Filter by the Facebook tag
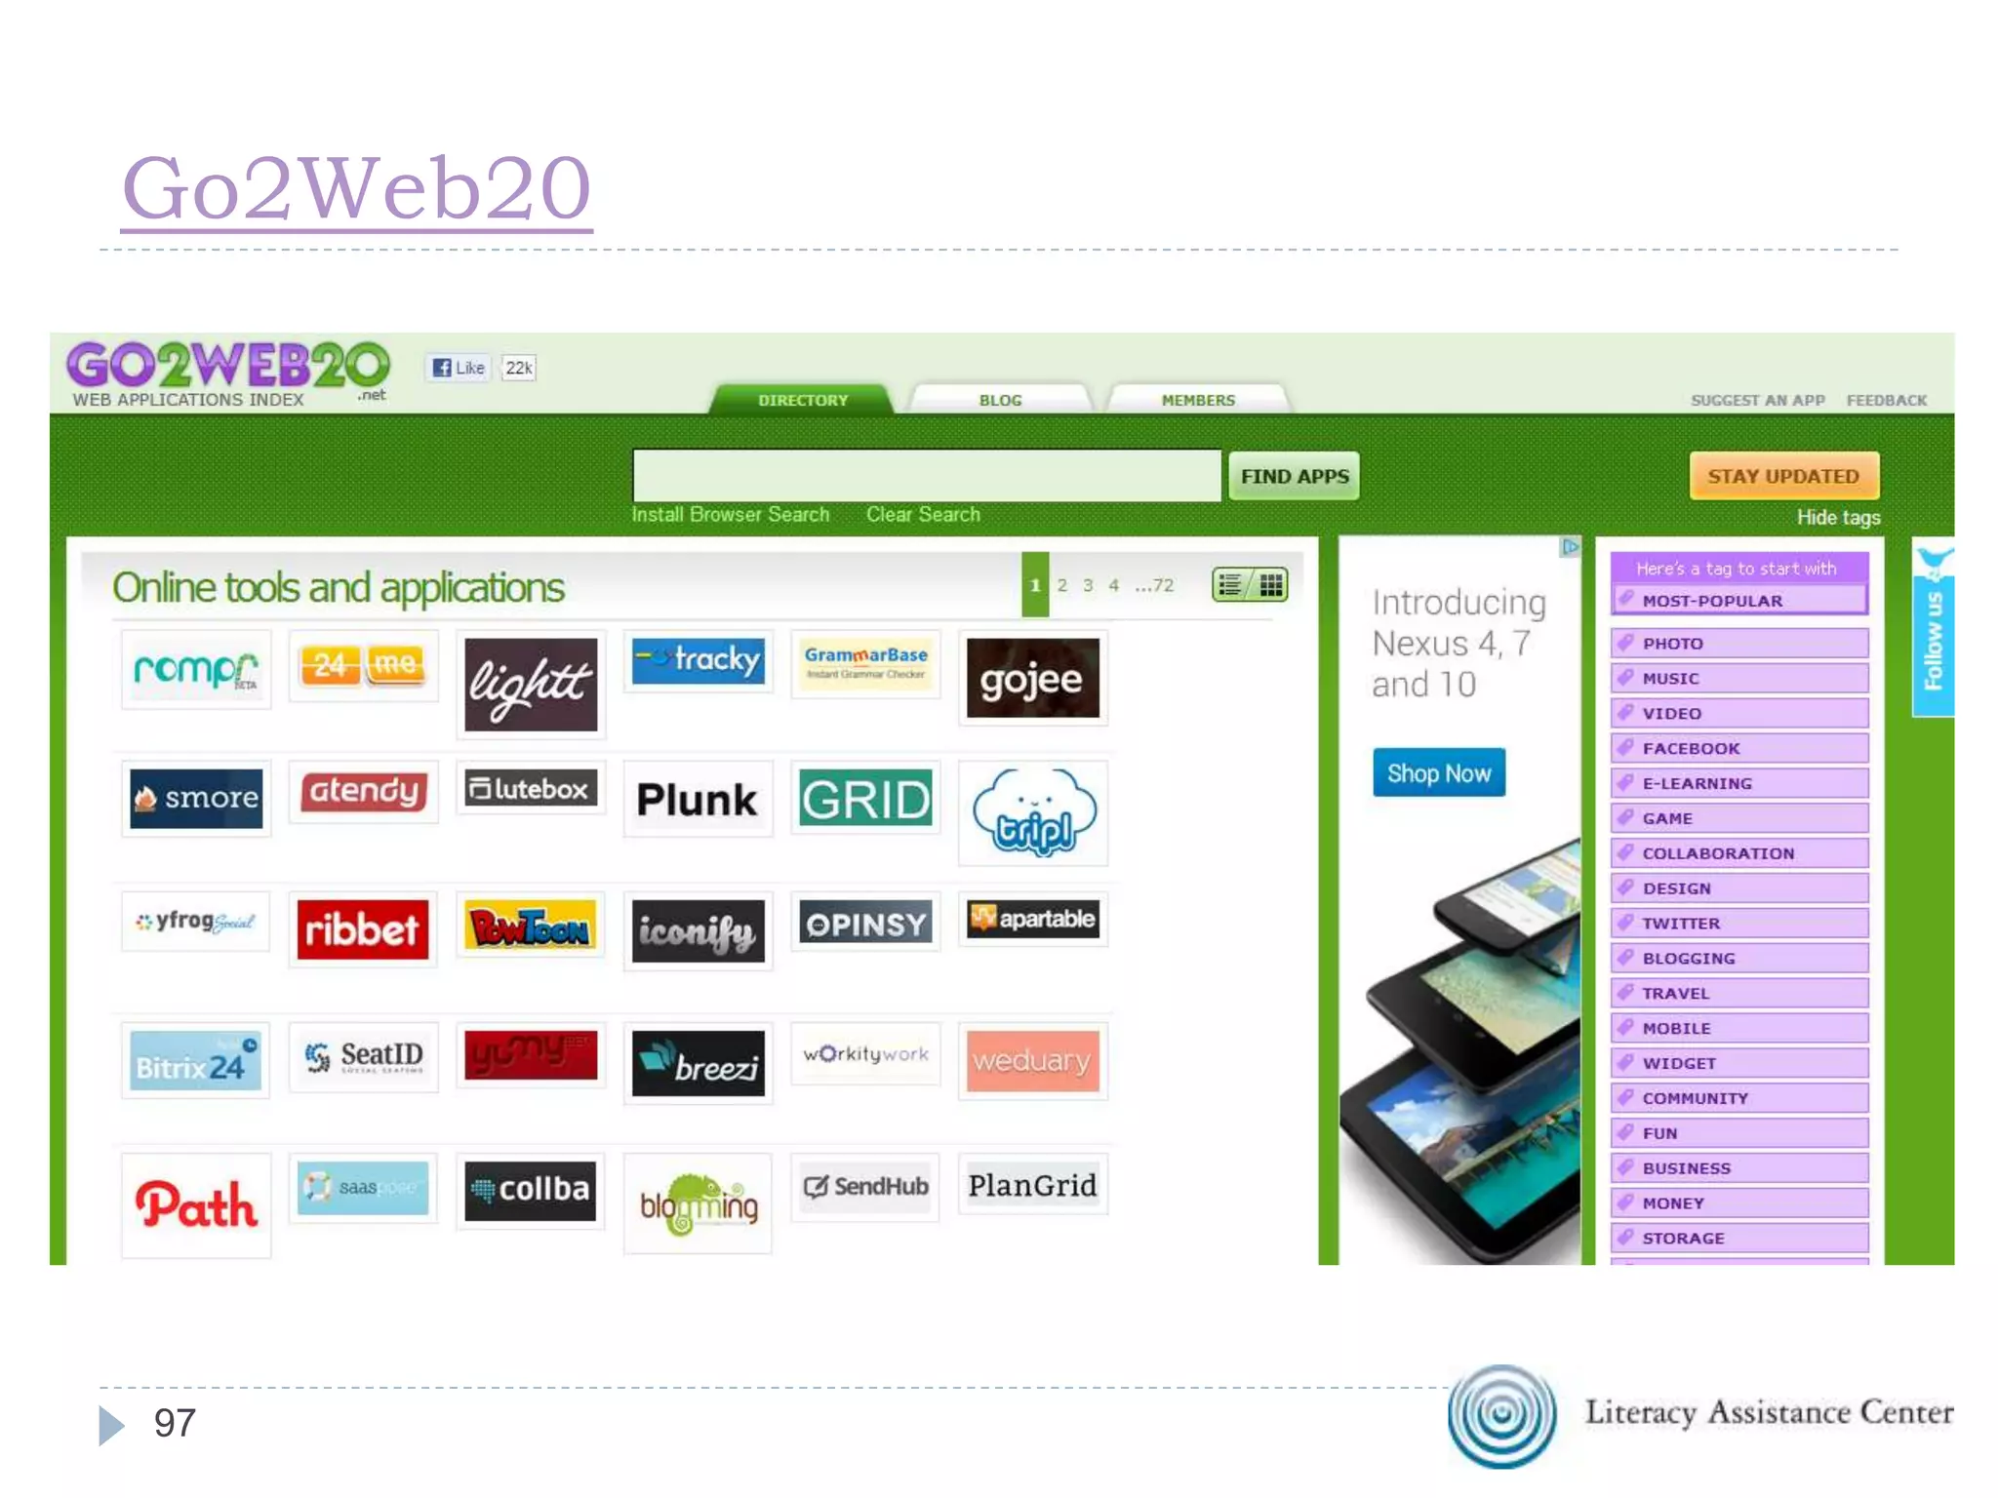The image size is (1998, 1498). point(1739,749)
